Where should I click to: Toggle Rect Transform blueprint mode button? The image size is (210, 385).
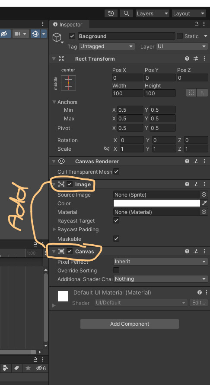[x=191, y=93]
